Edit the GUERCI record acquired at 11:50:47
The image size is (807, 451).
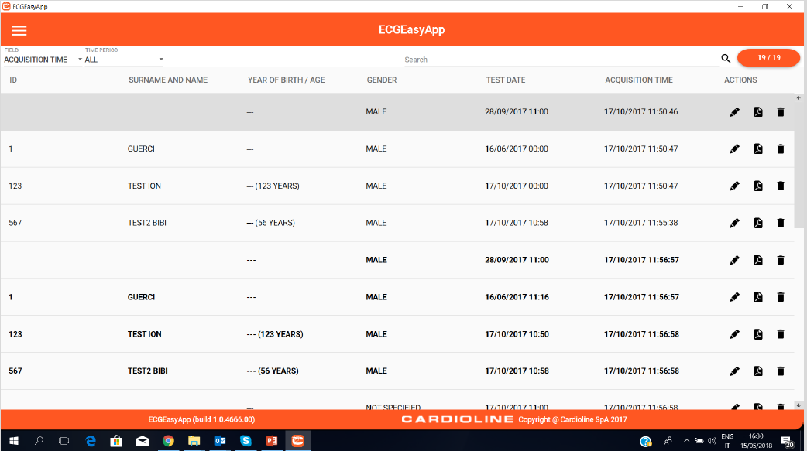click(734, 149)
